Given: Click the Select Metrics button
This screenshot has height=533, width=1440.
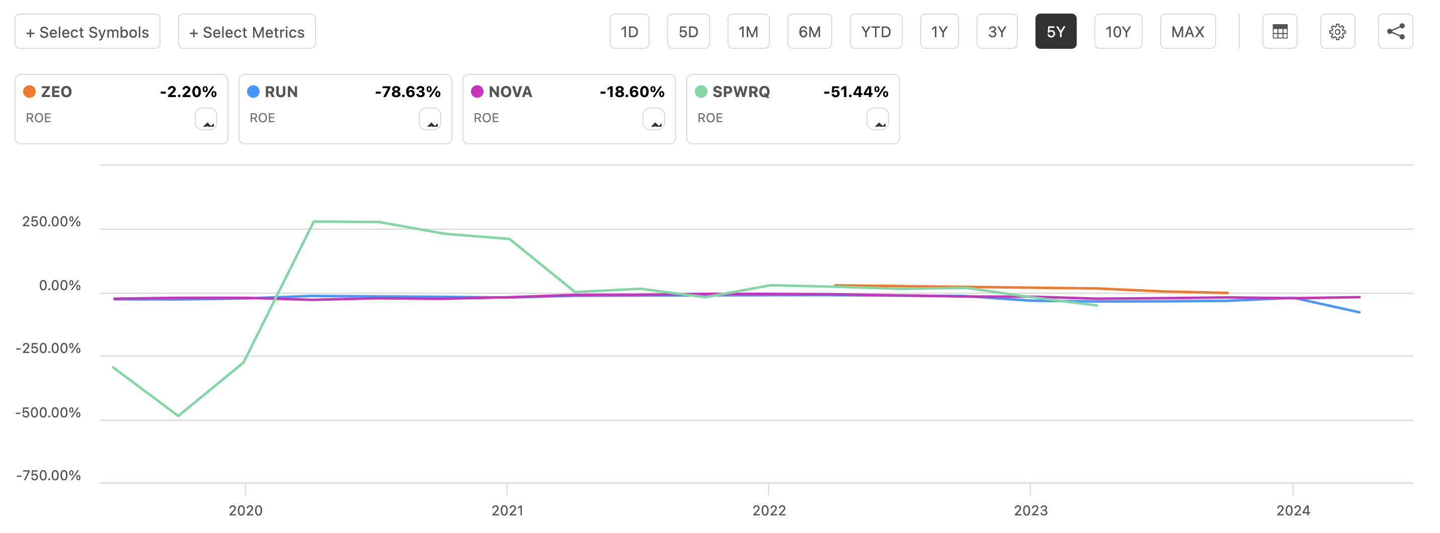Looking at the screenshot, I should tap(247, 32).
